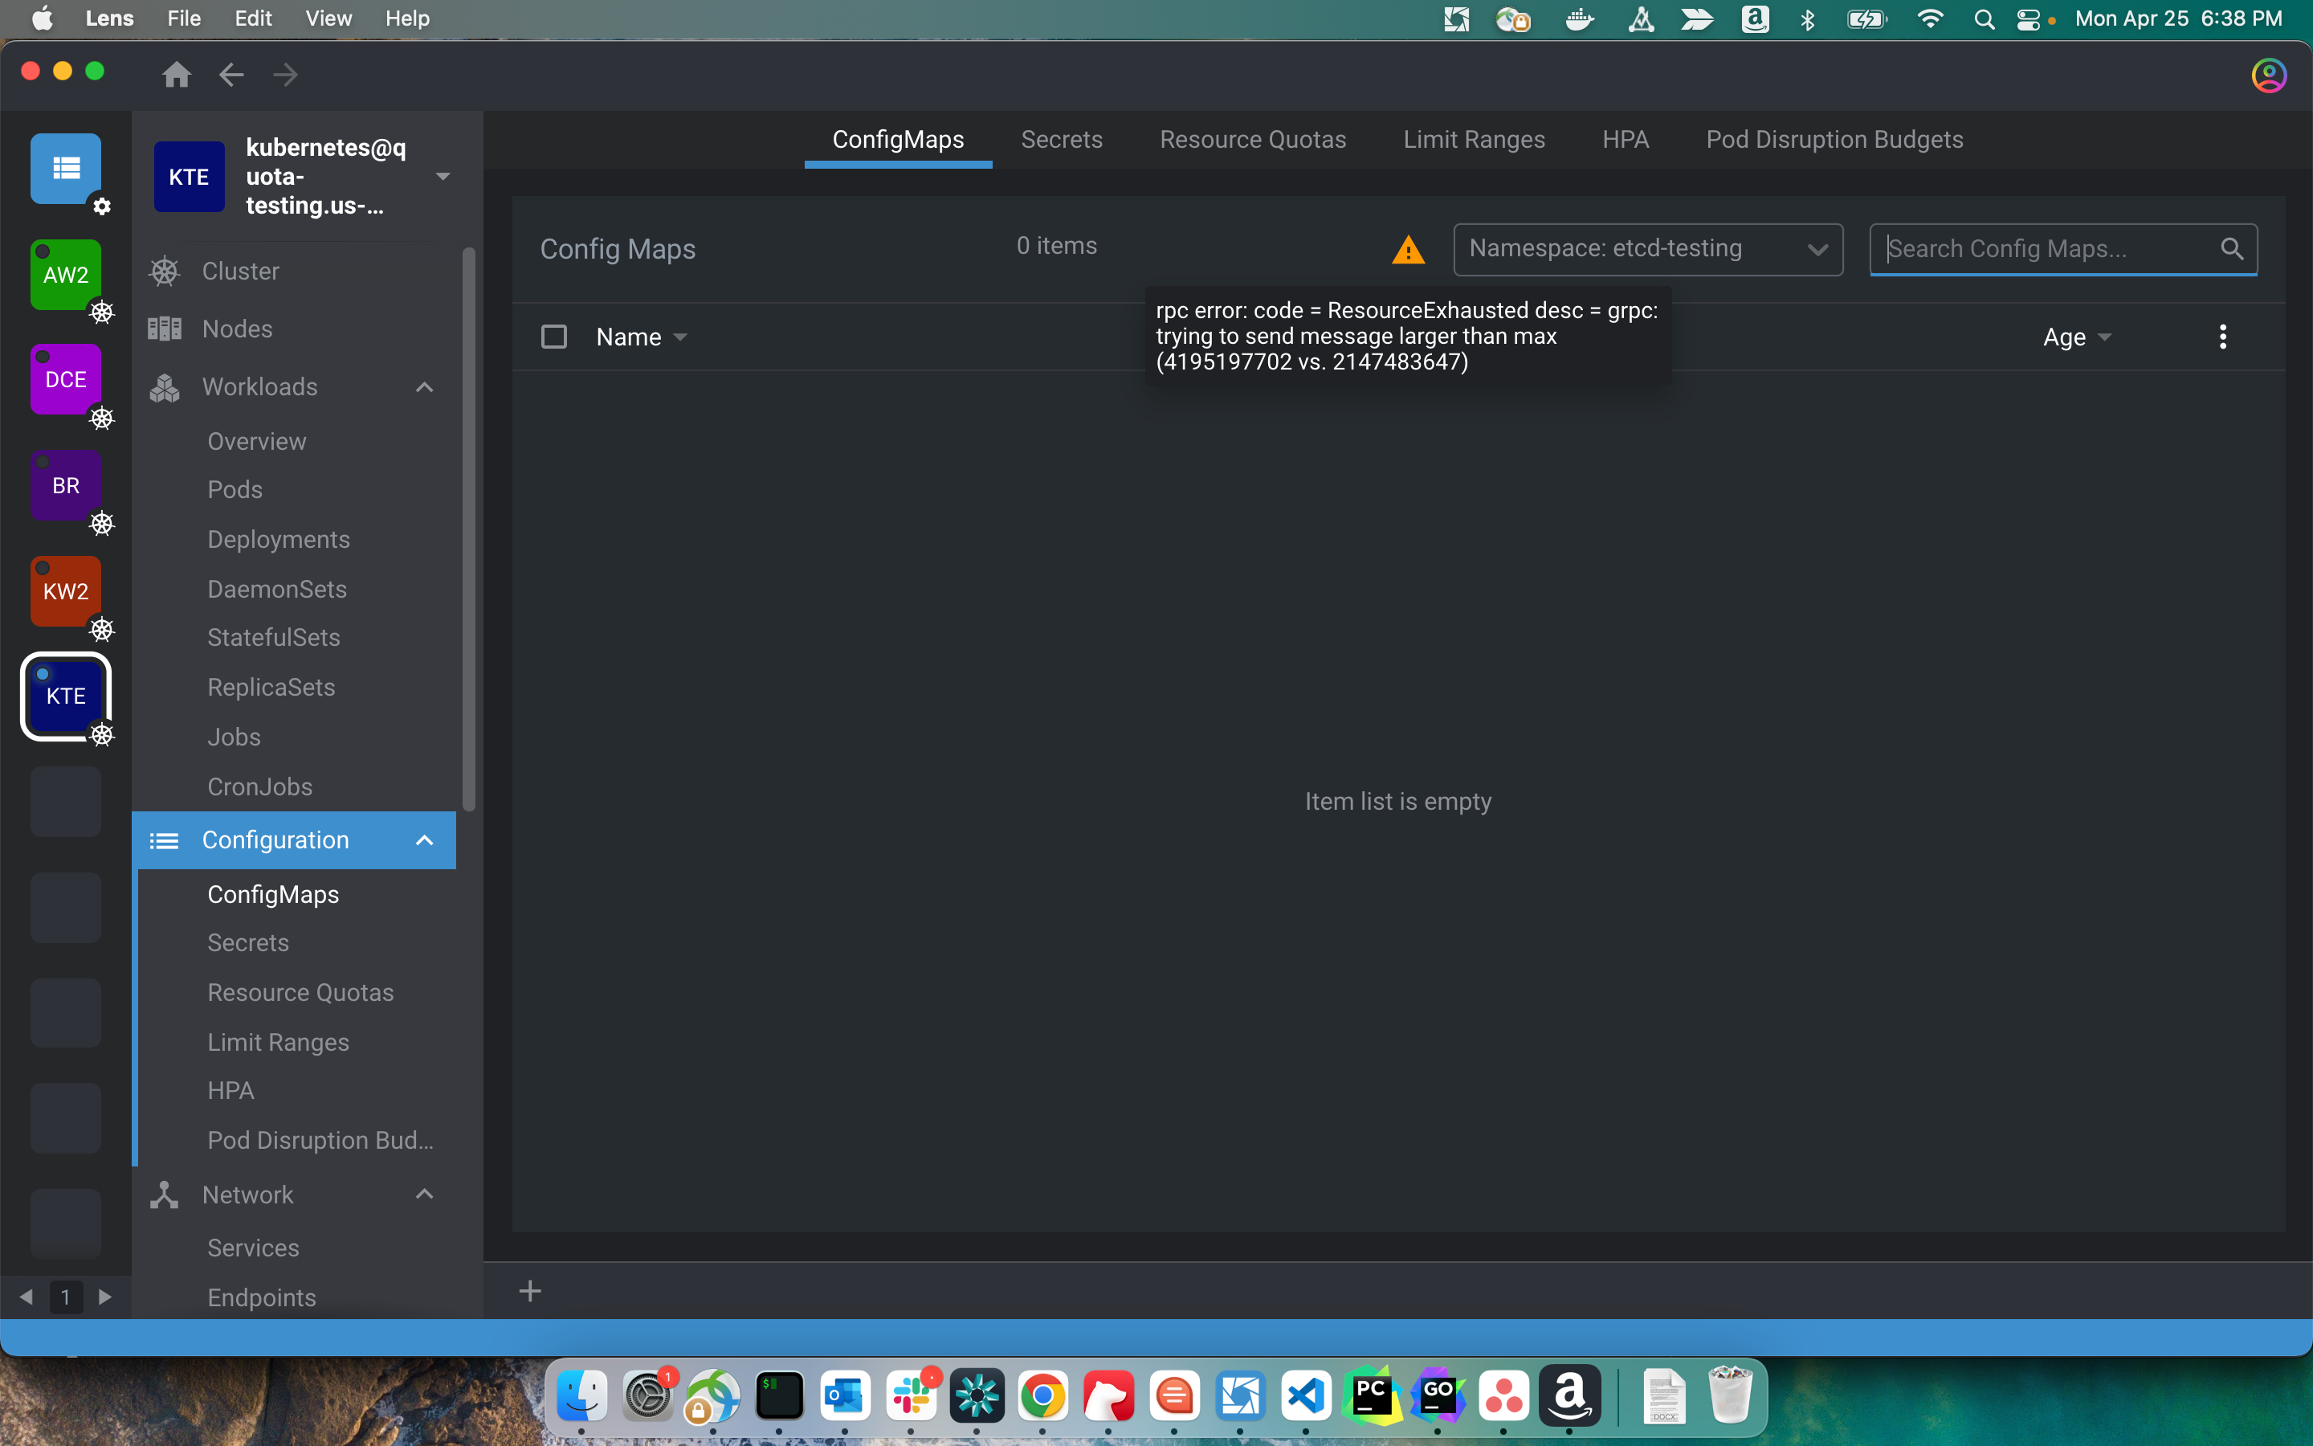The image size is (2313, 1446).
Task: Open the View menu
Action: (x=327, y=18)
